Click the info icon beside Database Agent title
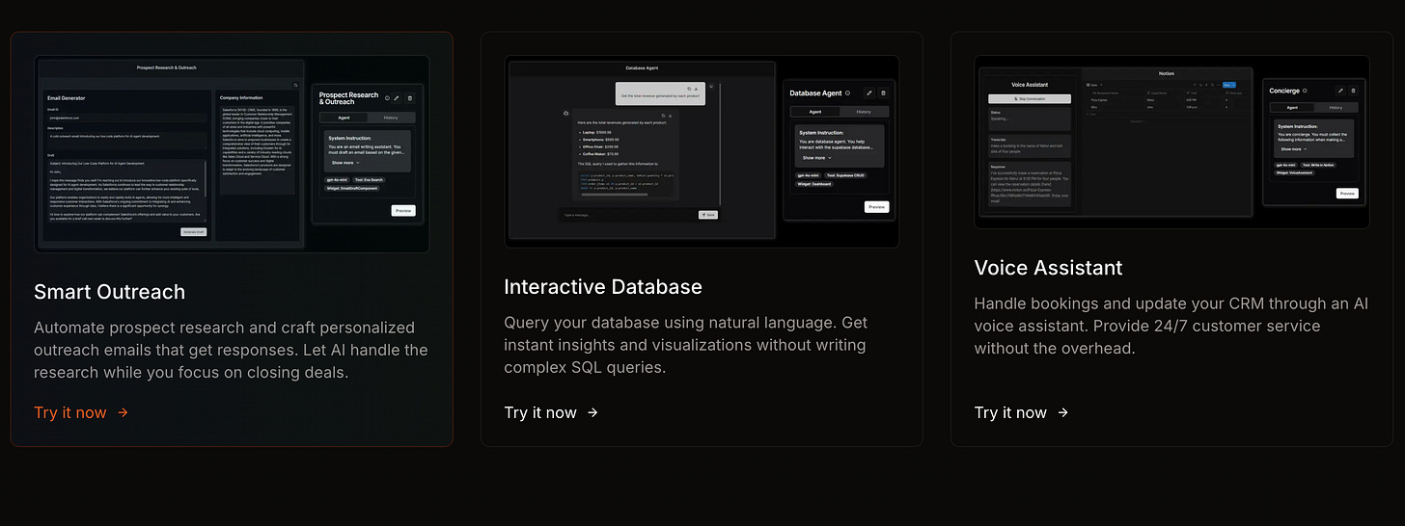Viewport: 1405px width, 526px height. (x=848, y=92)
